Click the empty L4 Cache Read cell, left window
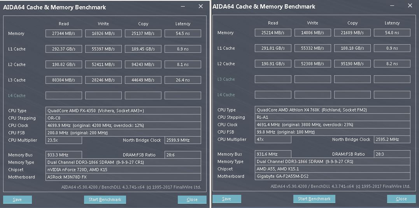 pyautogui.click(x=64, y=95)
